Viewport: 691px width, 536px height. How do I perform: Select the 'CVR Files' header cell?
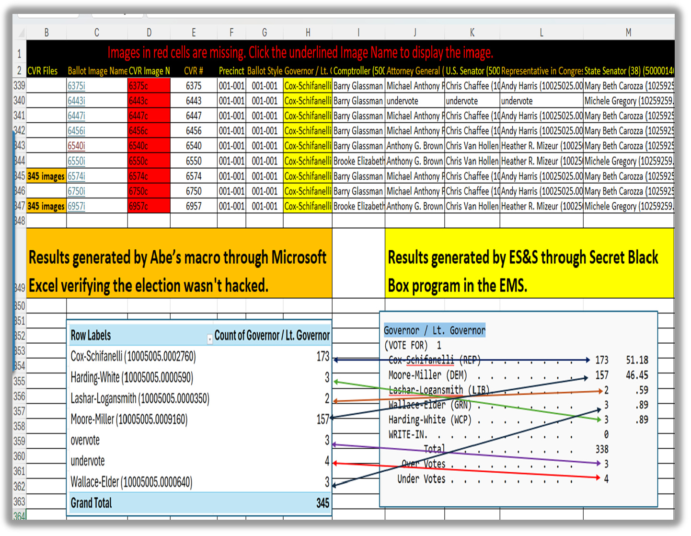[46, 71]
